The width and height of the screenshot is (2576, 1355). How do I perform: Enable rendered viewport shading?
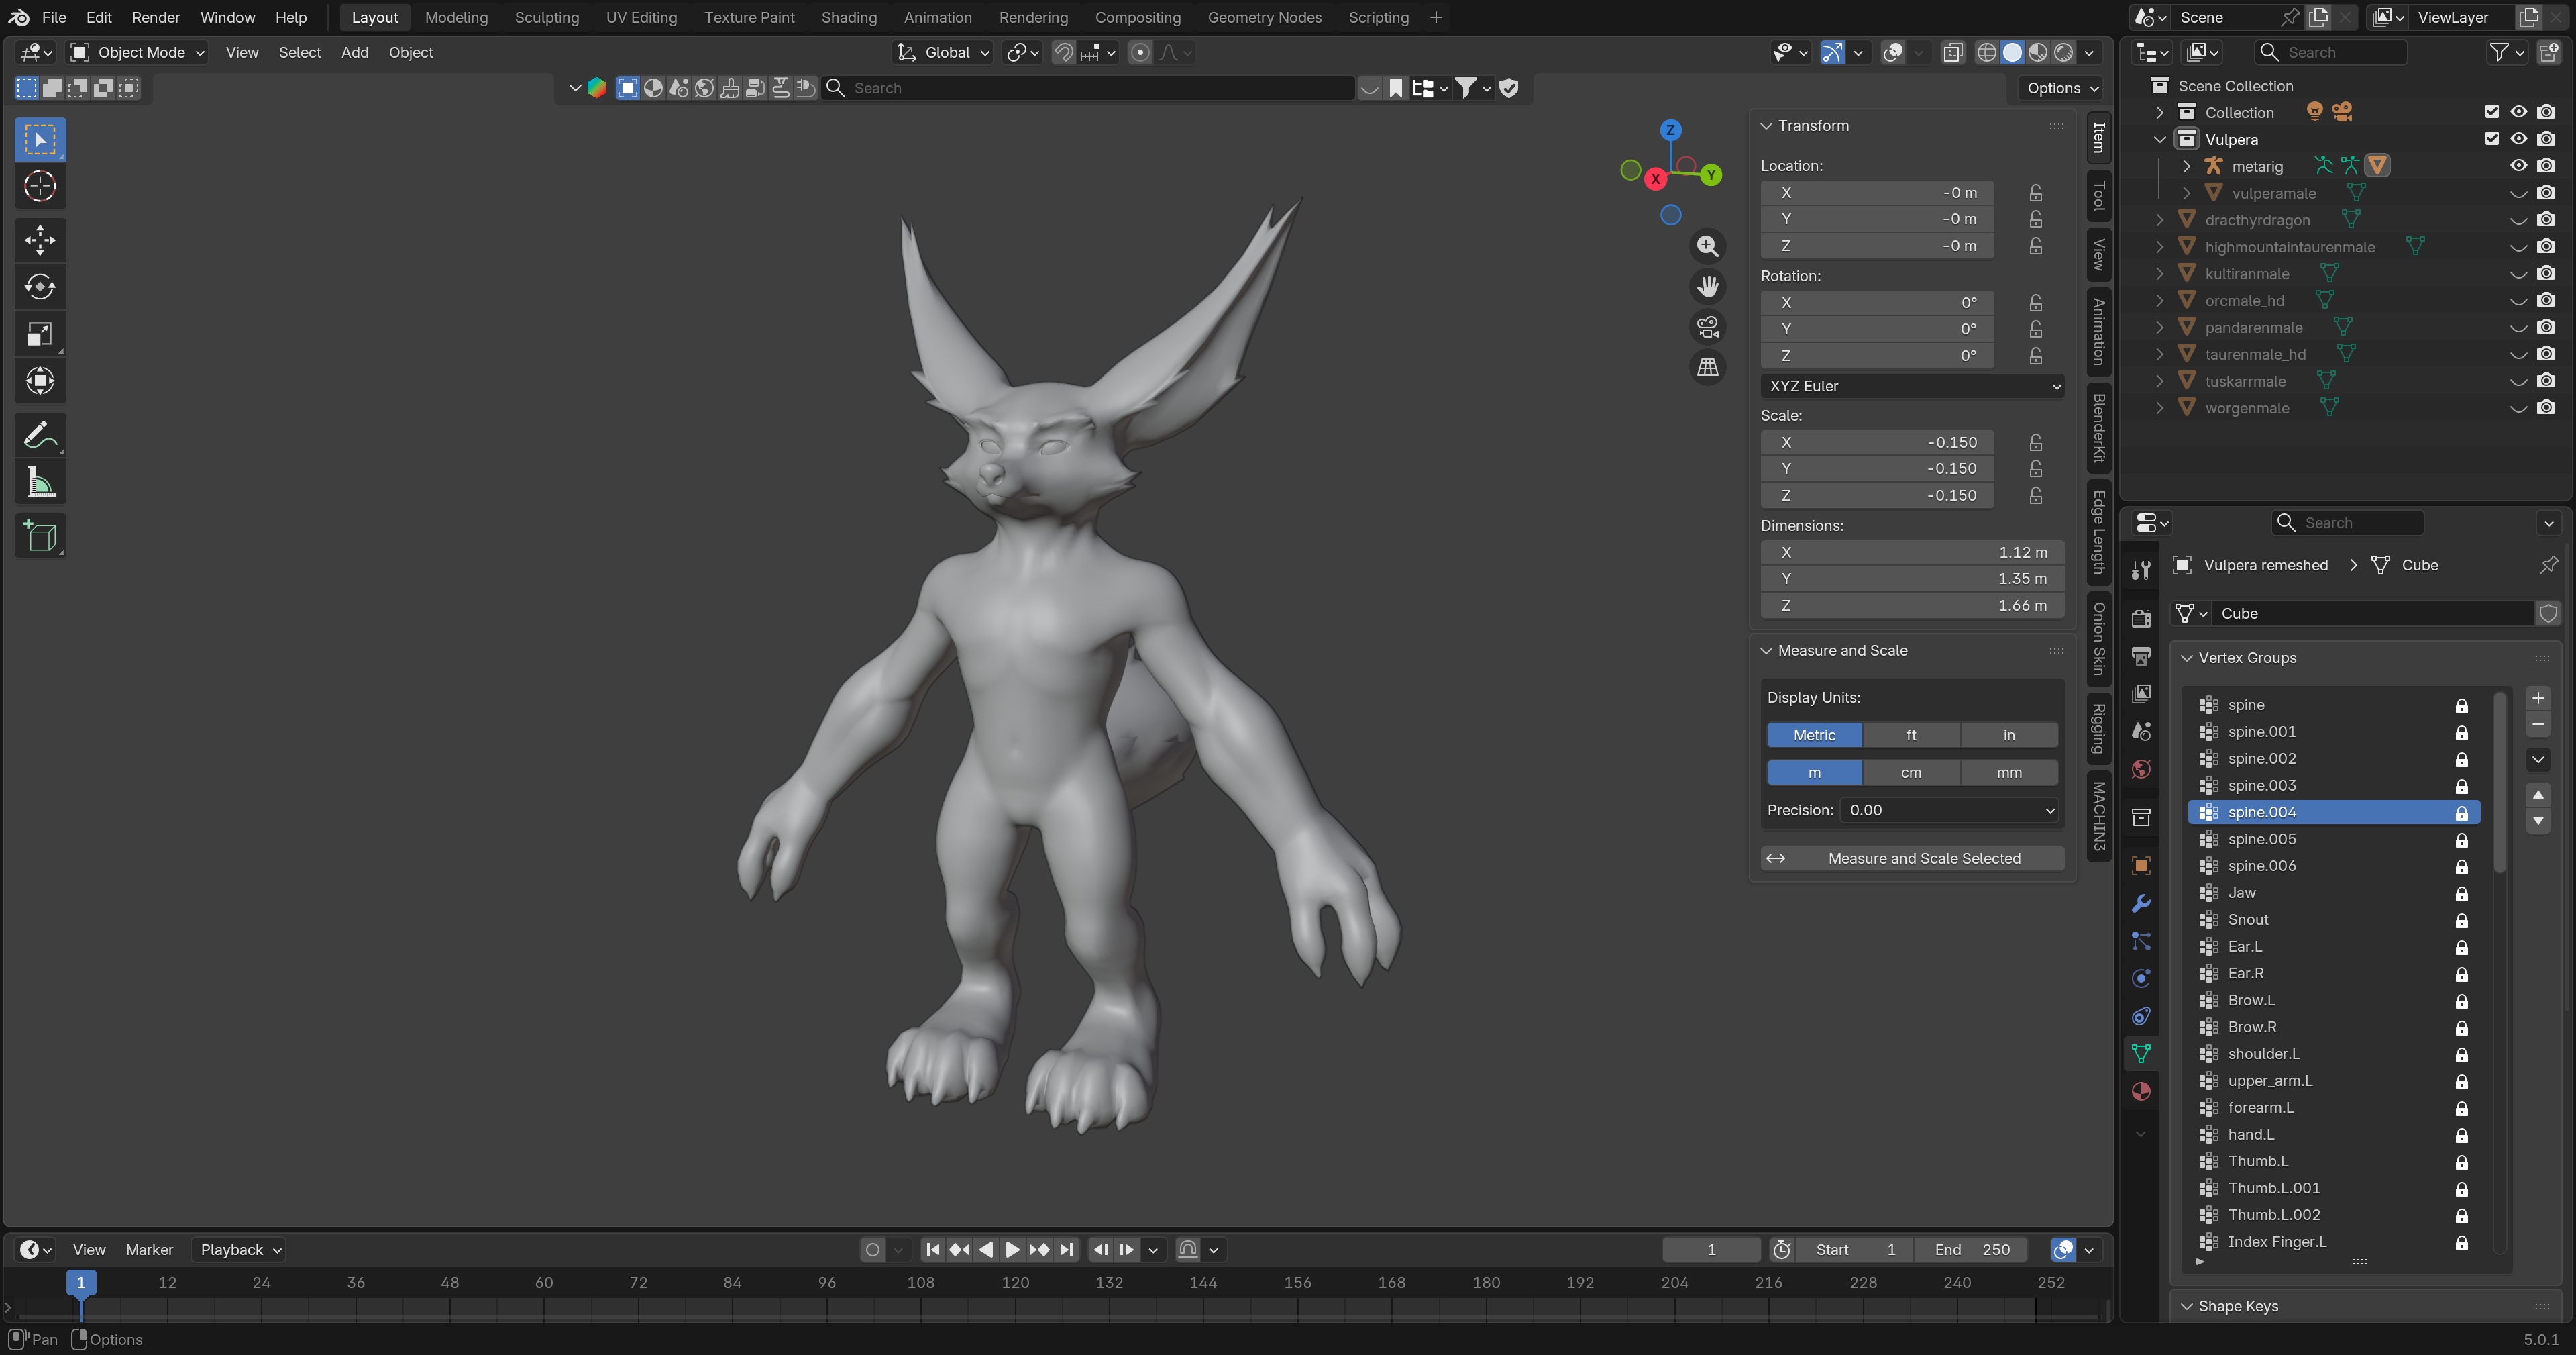2063,53
